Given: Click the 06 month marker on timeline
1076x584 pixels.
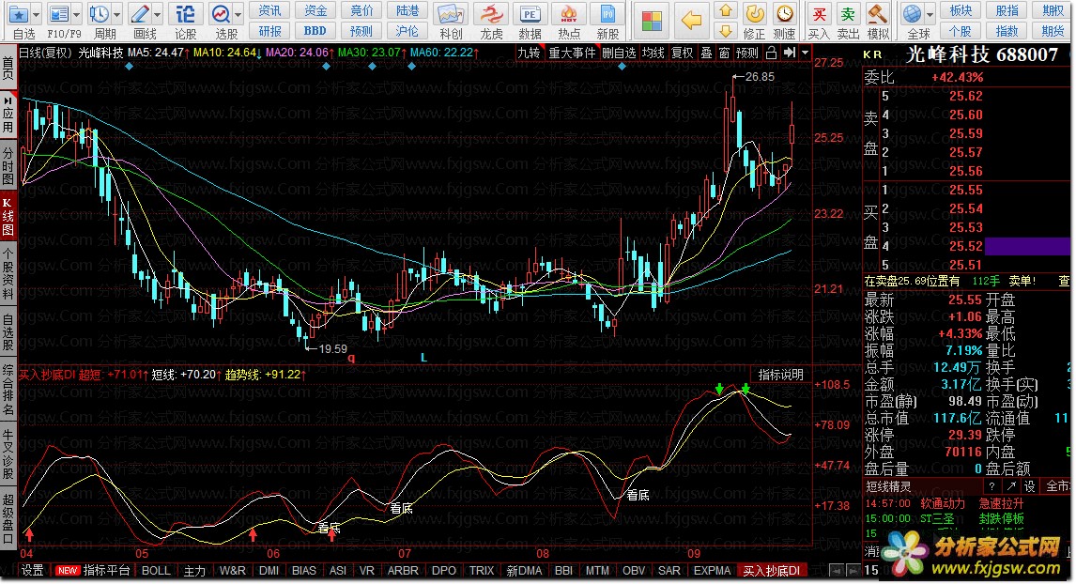Looking at the screenshot, I should point(273,553).
